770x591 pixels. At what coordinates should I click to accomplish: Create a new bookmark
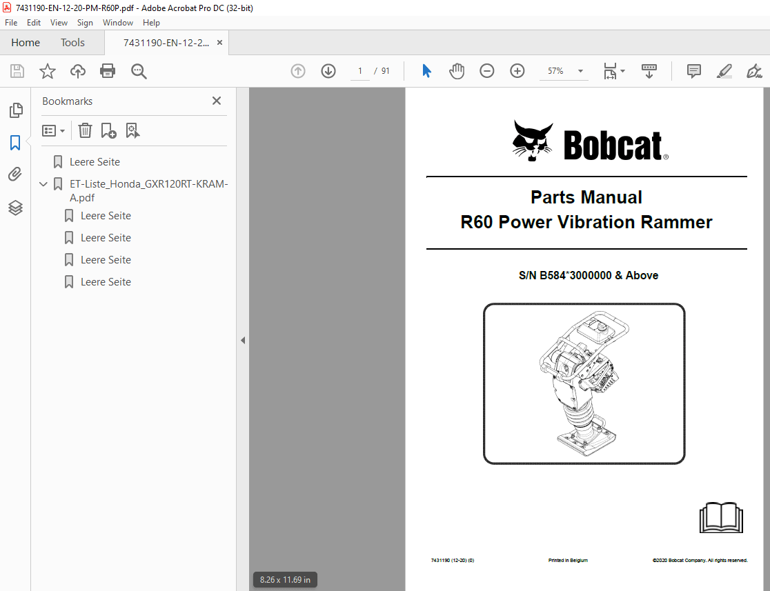[108, 130]
